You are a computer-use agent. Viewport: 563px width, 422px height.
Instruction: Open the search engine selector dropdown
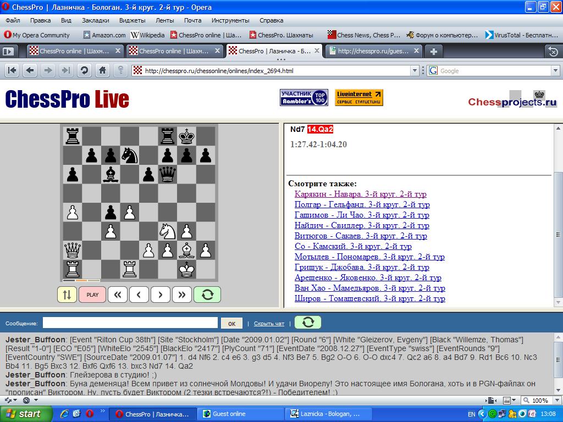434,70
